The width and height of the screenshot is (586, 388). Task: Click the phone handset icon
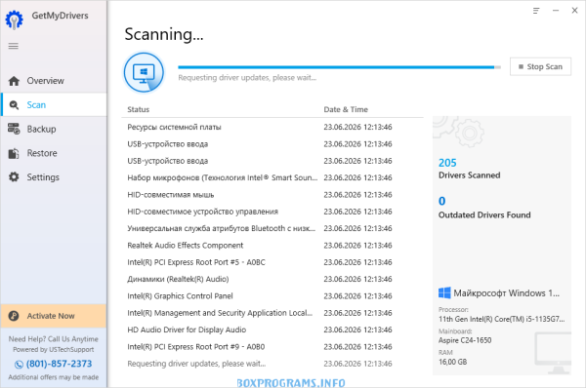[x=19, y=365]
